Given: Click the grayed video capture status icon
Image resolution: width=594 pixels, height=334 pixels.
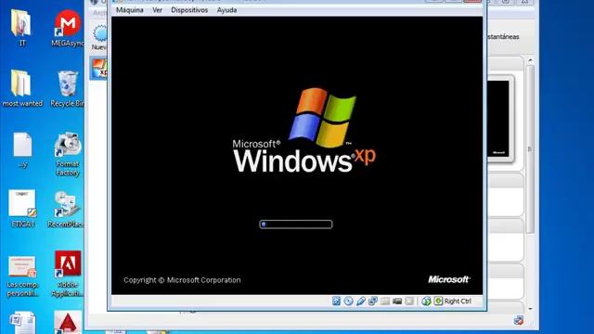Looking at the screenshot, I should [x=409, y=301].
